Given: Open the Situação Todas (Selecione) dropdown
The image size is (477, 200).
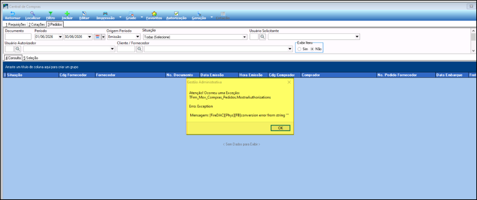Looking at the screenshot, I should point(244,37).
